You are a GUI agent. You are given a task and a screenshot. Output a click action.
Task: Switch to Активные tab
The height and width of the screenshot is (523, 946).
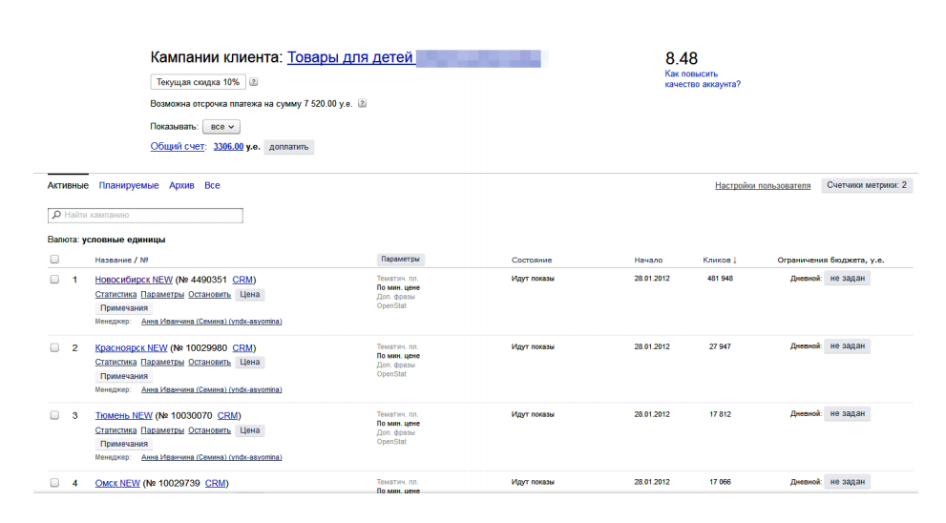(68, 185)
